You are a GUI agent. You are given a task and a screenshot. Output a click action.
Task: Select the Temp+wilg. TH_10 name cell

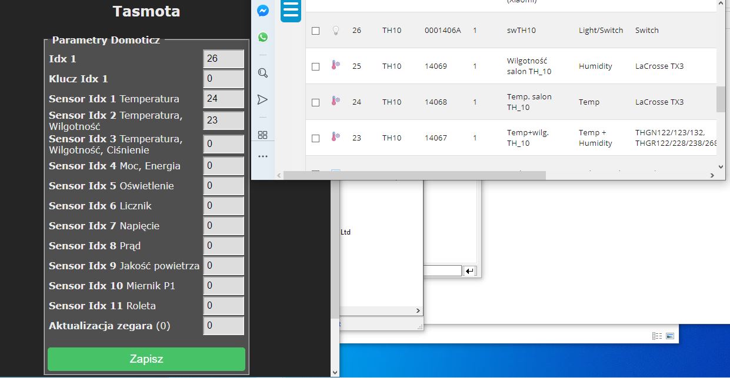click(528, 138)
